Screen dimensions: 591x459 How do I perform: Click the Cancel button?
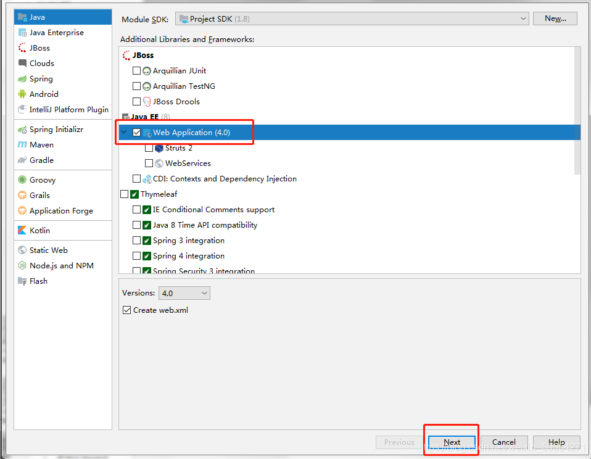504,442
